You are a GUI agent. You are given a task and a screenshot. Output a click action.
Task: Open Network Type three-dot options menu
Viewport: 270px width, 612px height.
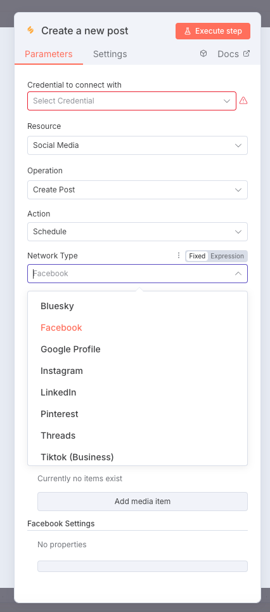(179, 255)
